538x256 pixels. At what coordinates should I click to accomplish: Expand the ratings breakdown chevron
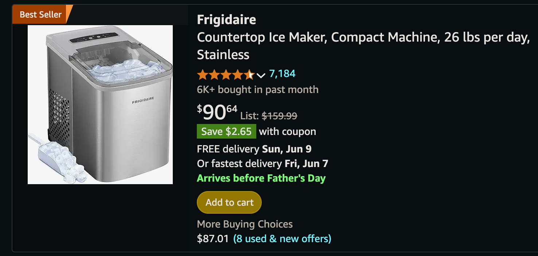pos(261,75)
